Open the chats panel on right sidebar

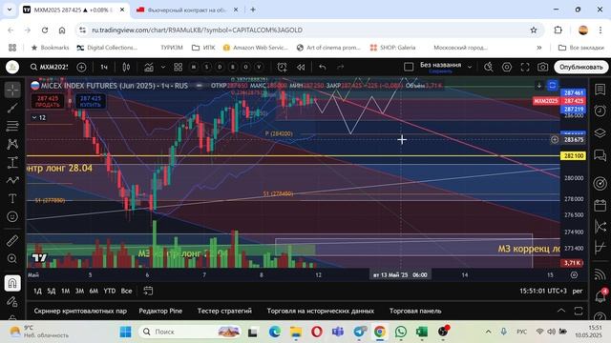coord(600,154)
